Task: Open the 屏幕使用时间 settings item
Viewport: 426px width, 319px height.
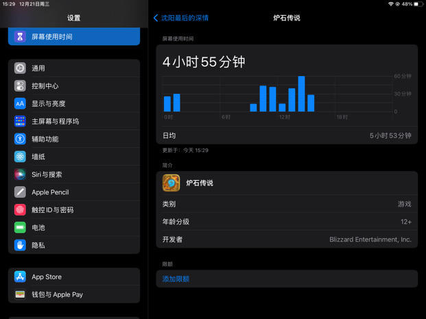Action: click(x=74, y=36)
